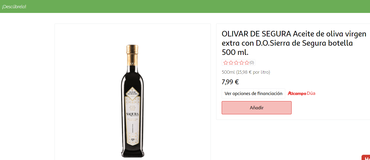370x160 pixels.
Task: Click the SAQURA label on bottle
Action: pos(132,114)
